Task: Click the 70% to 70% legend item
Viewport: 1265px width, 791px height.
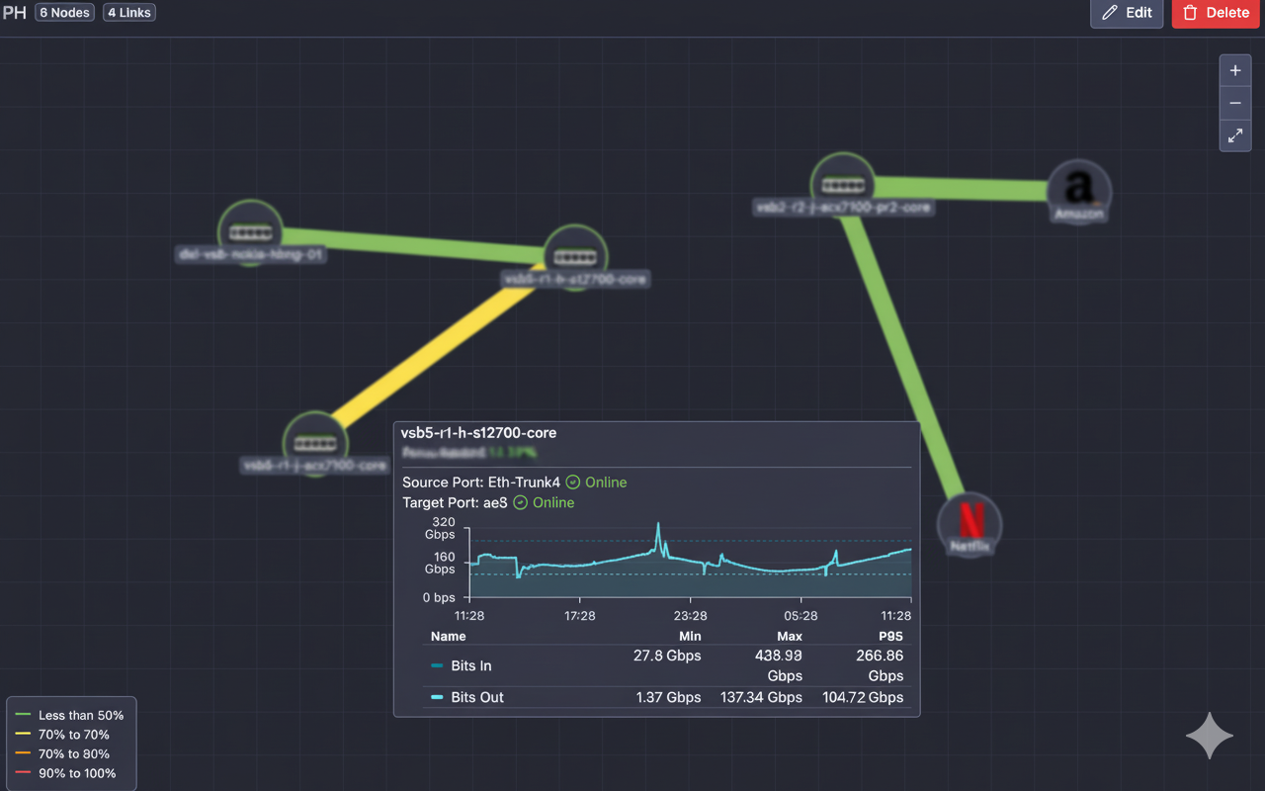Action: click(62, 735)
